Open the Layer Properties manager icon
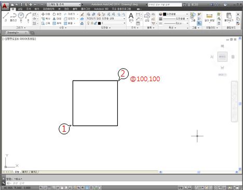 [88, 14]
